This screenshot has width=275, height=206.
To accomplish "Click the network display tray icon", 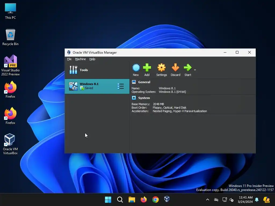I will tap(225, 200).
